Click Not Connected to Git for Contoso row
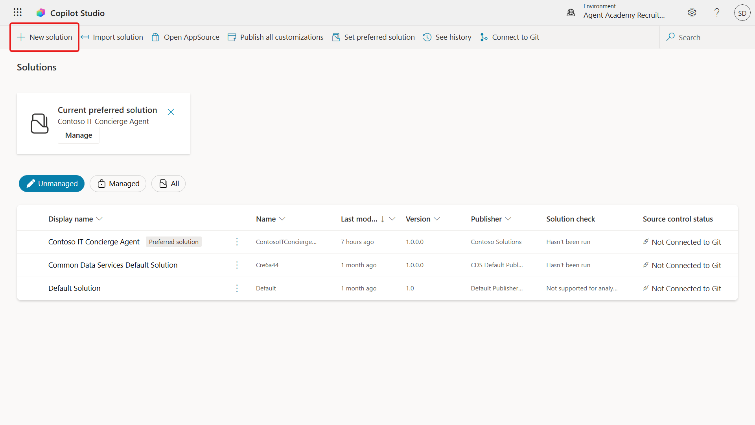755x425 pixels. [682, 242]
